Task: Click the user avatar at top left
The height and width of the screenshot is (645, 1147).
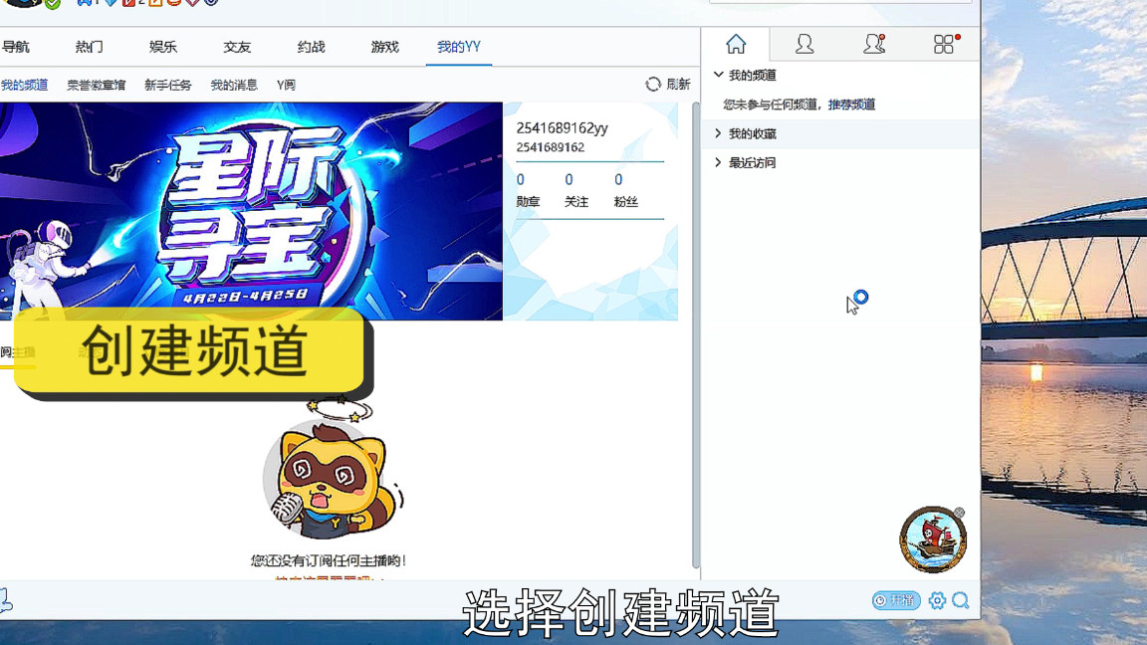Action: [24, 3]
